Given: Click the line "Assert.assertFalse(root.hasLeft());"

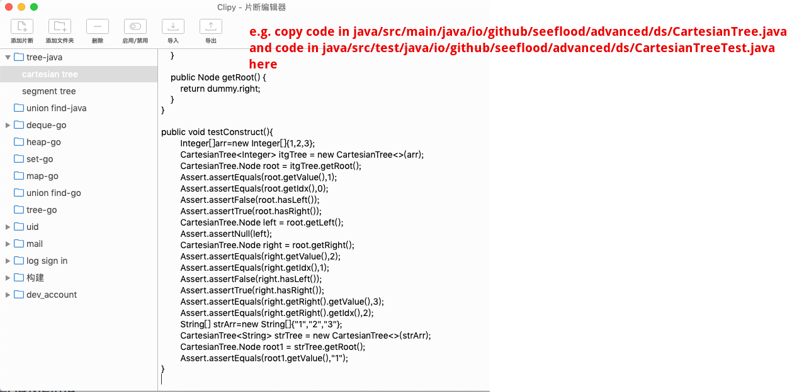Looking at the screenshot, I should (250, 200).
